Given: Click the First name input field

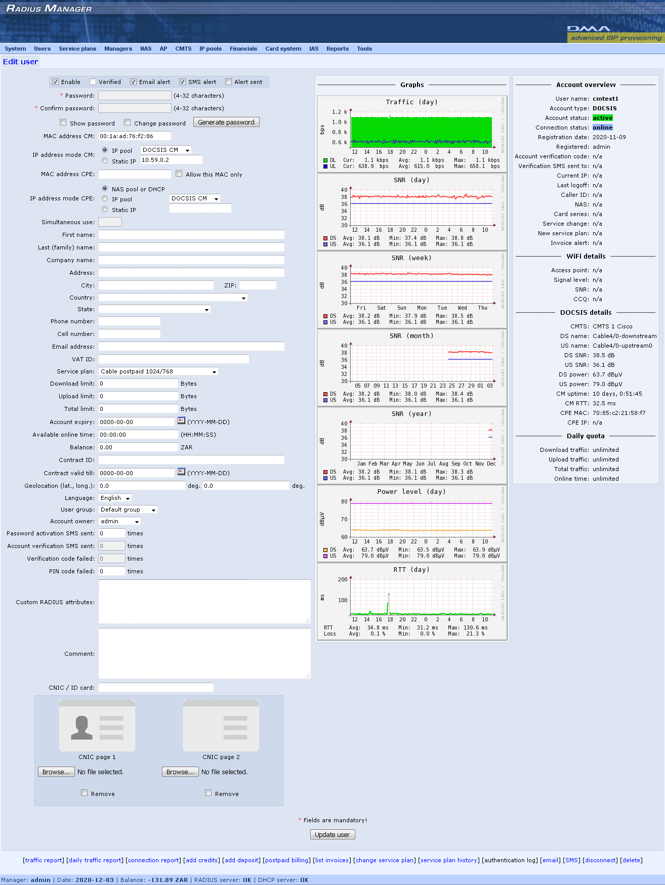Looking at the screenshot, I should [191, 235].
